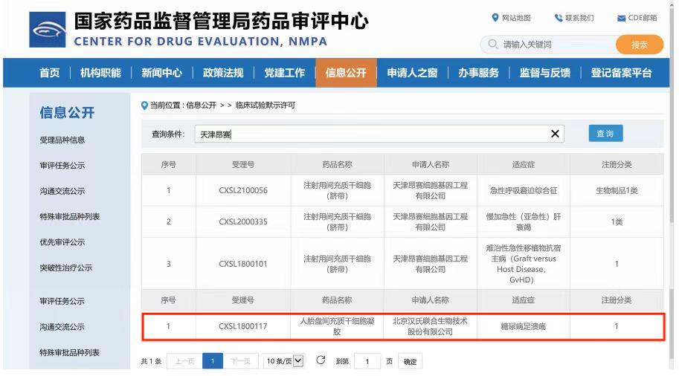Click the 生物制品1类 registration class cell

[x=617, y=190]
